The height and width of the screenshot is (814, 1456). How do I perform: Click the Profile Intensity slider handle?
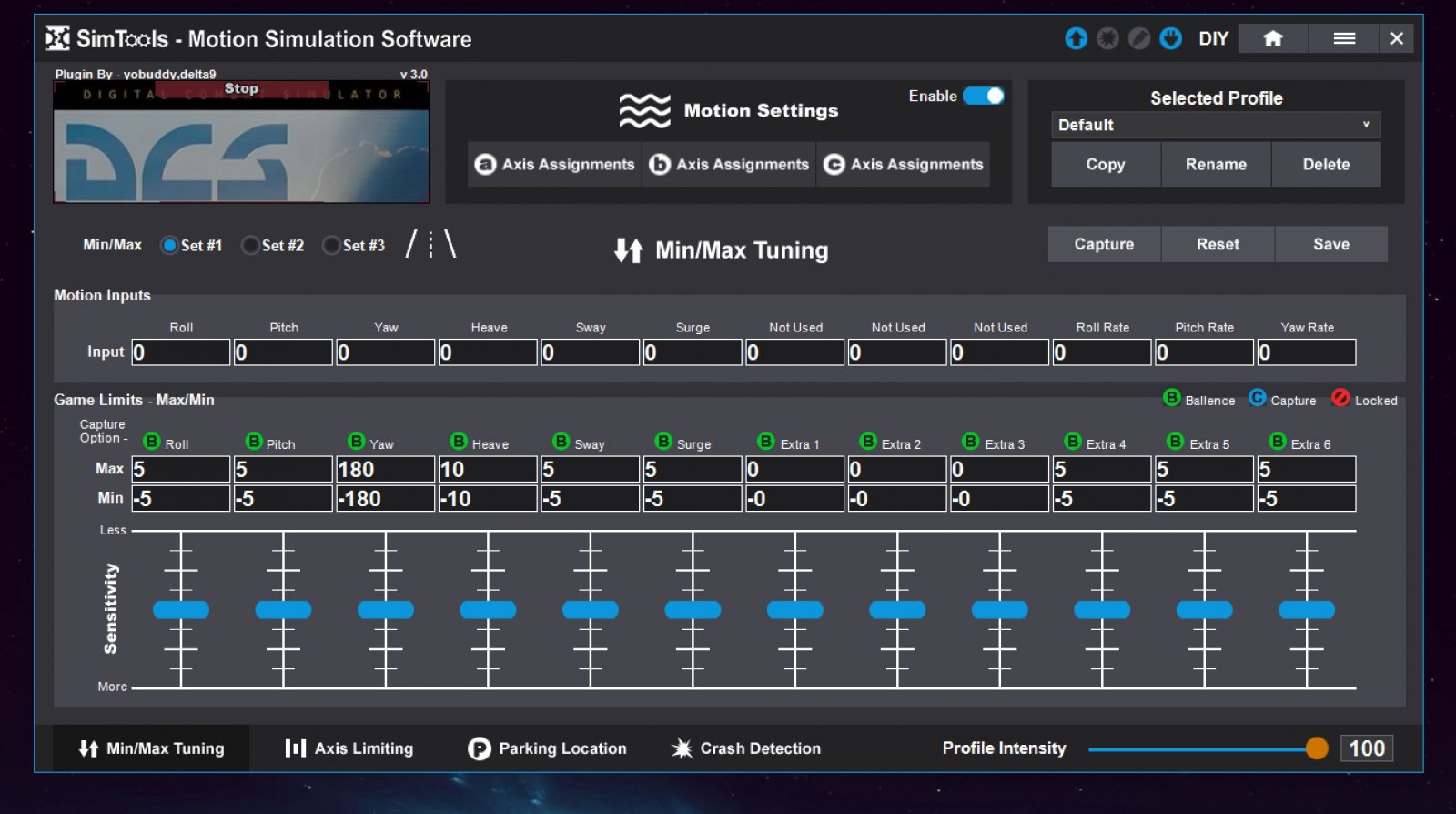click(x=1316, y=748)
